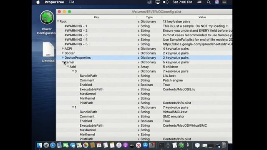Change type of Lilu Enabled Boolean
The height and width of the screenshot is (150, 267).
pyautogui.click(x=139, y=85)
